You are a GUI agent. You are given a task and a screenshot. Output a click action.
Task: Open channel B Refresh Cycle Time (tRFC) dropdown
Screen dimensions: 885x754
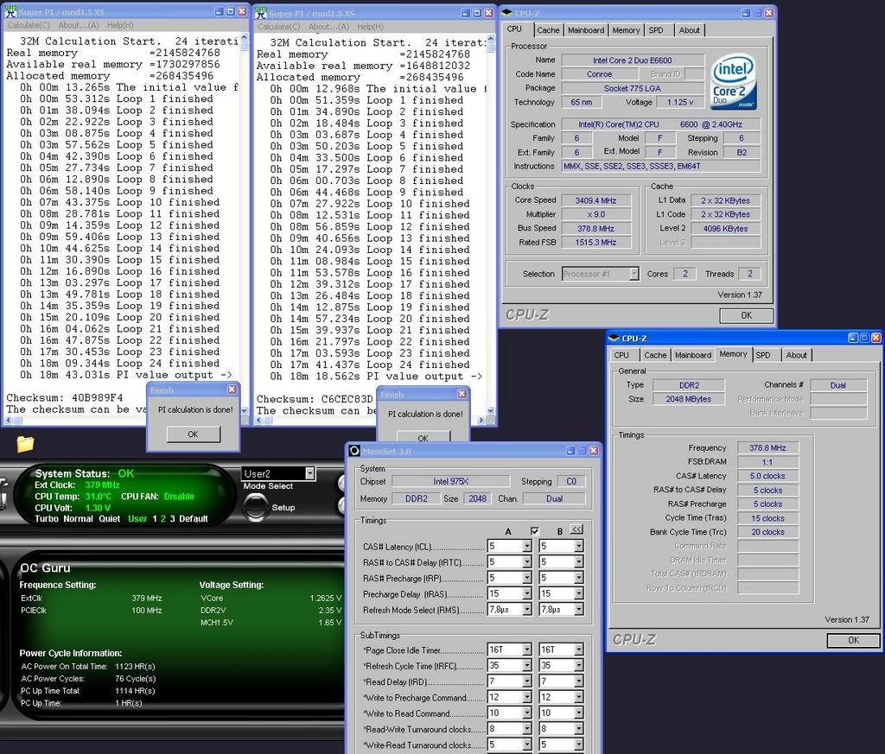578,665
